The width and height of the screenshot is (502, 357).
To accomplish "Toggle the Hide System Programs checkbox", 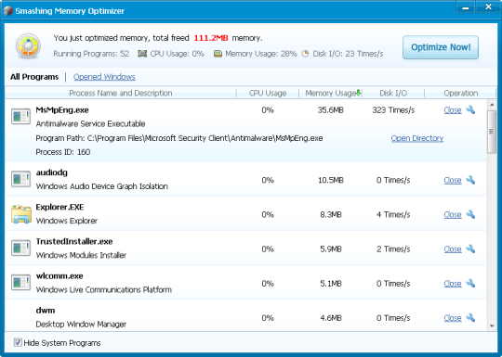I will point(18,343).
